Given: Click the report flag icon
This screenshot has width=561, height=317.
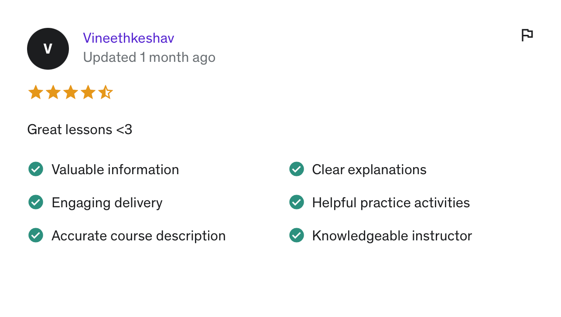Looking at the screenshot, I should coord(527,35).
